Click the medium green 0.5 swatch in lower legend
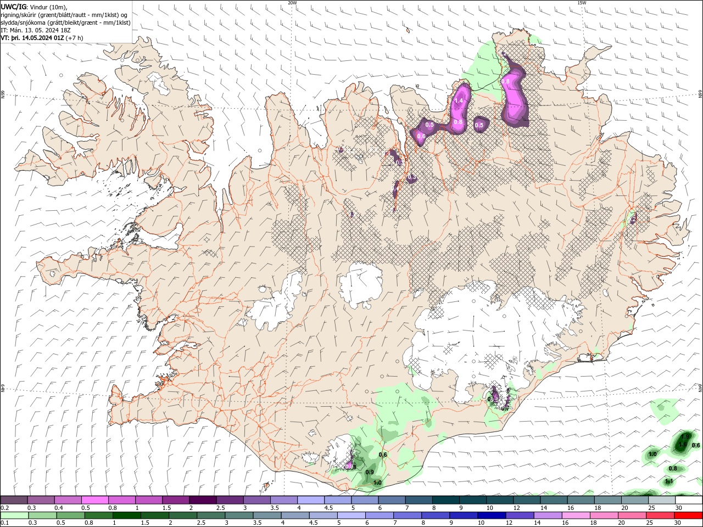 [x=70, y=515]
